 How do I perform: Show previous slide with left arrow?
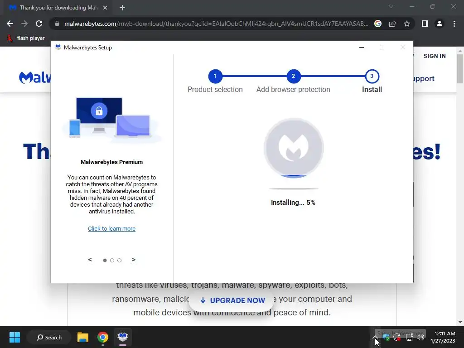90,260
